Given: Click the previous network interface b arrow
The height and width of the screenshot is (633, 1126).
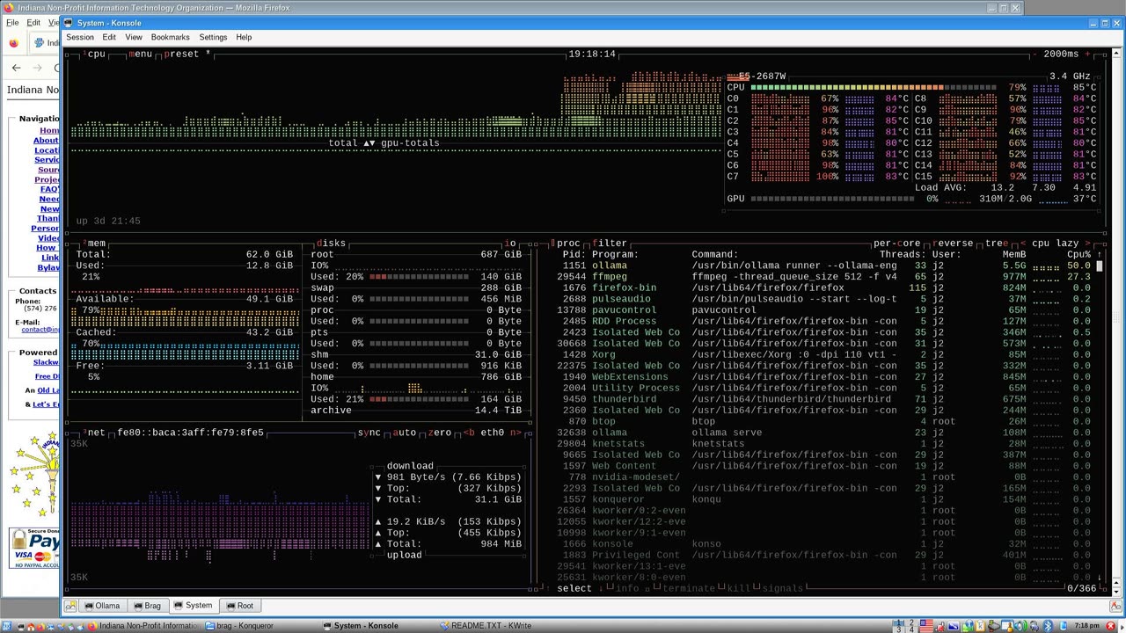Looking at the screenshot, I should pos(469,433).
